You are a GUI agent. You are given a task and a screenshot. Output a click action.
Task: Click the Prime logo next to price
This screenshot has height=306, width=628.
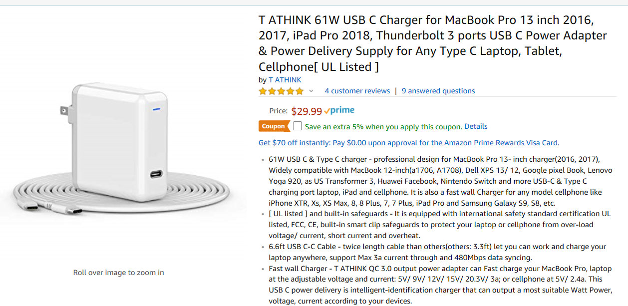click(x=339, y=111)
